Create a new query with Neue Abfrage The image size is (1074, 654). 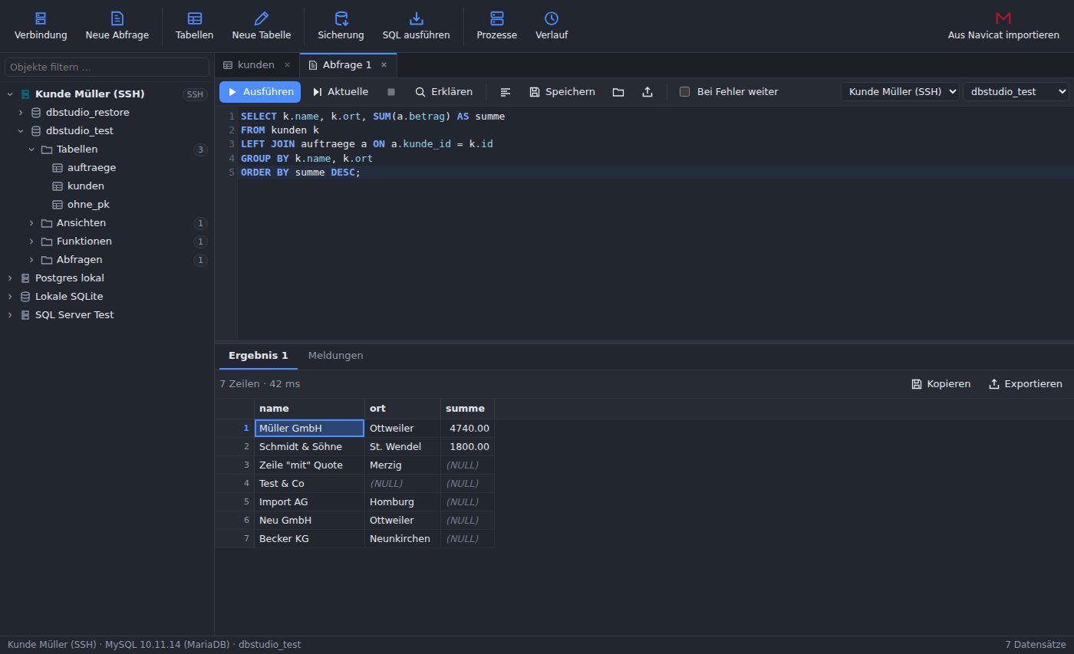click(117, 26)
